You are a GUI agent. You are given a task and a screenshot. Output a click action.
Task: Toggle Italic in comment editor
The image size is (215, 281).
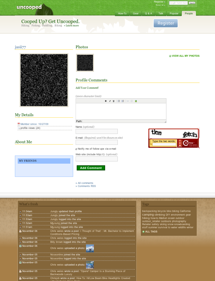(110, 101)
